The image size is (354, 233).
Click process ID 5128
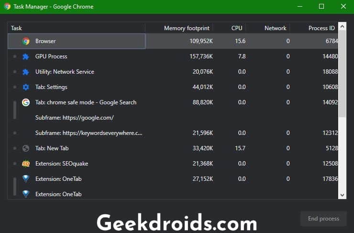(332, 148)
